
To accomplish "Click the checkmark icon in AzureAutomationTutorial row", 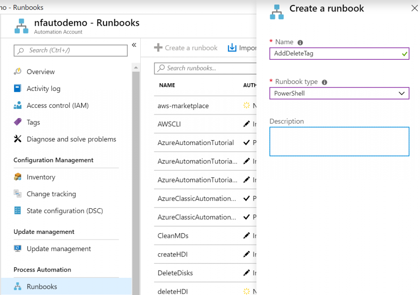I will (247, 143).
